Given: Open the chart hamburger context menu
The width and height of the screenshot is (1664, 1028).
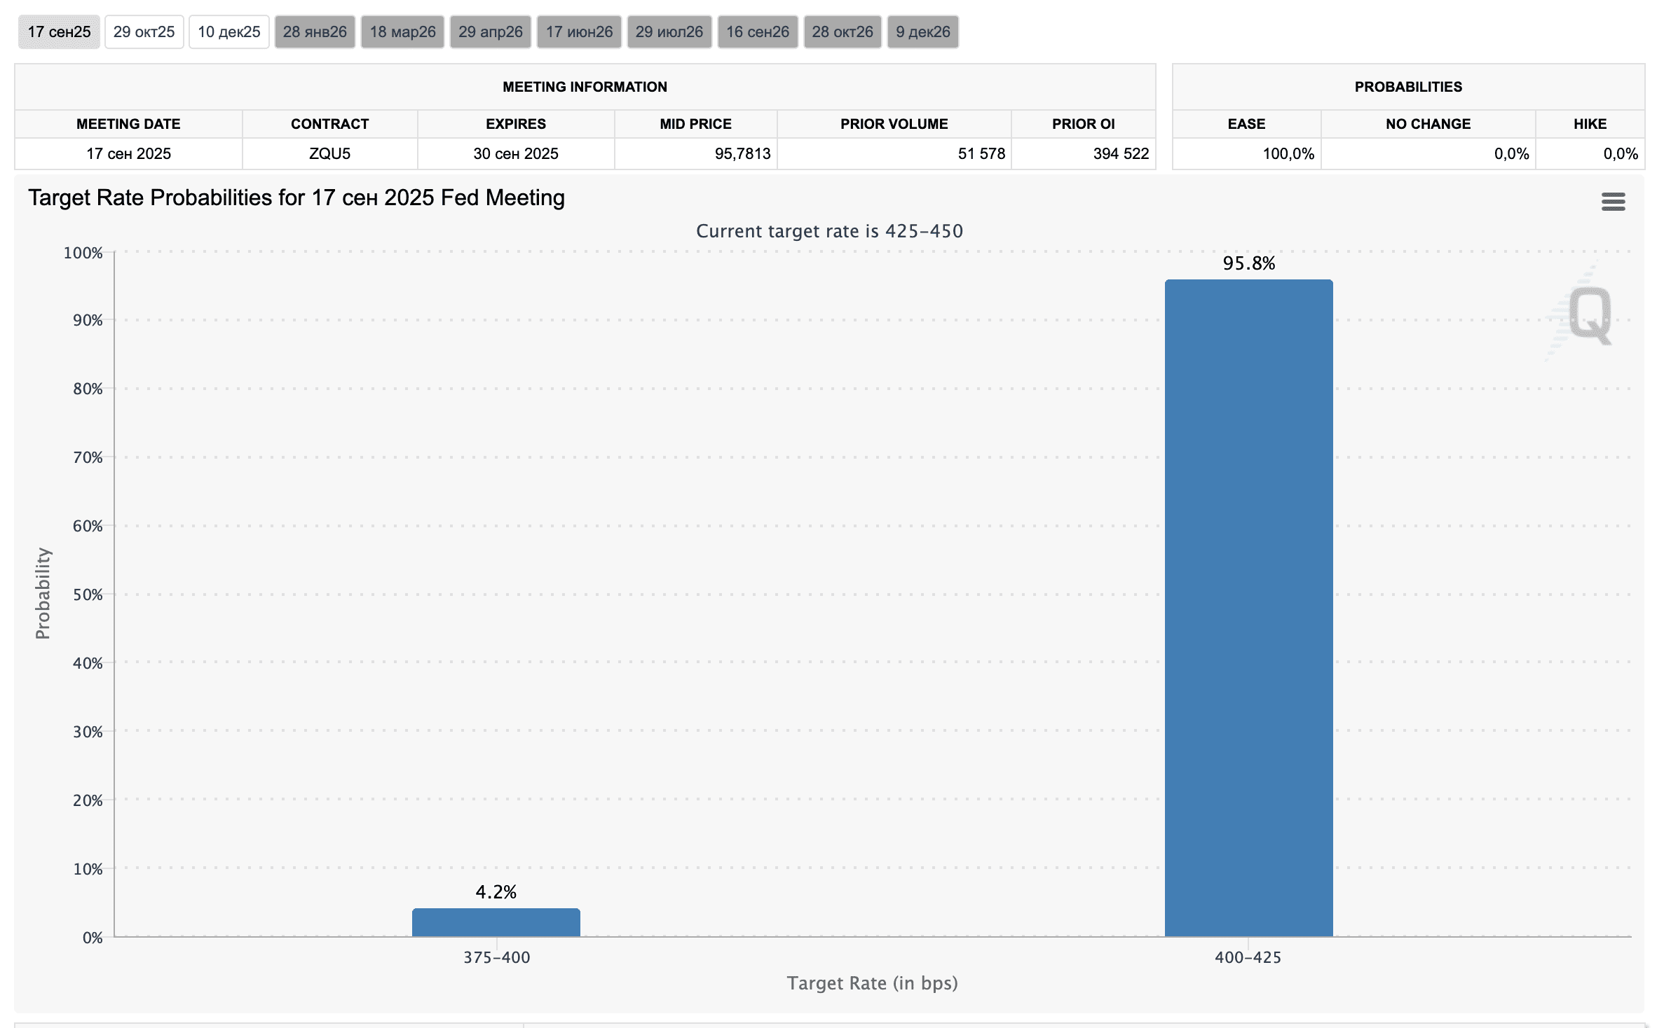Looking at the screenshot, I should [1613, 202].
